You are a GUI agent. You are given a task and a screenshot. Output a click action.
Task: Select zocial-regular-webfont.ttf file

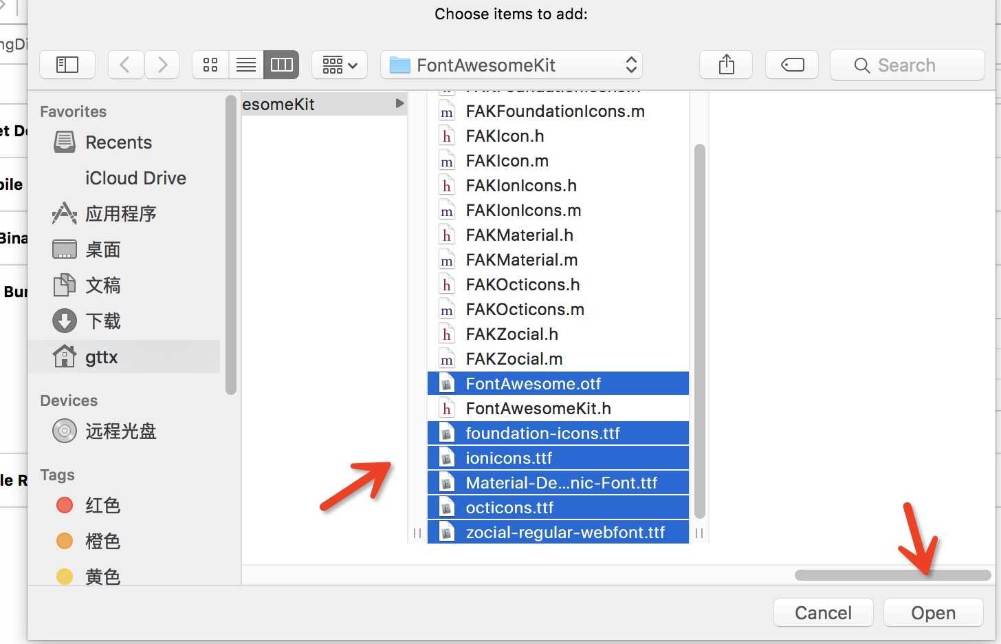(558, 532)
